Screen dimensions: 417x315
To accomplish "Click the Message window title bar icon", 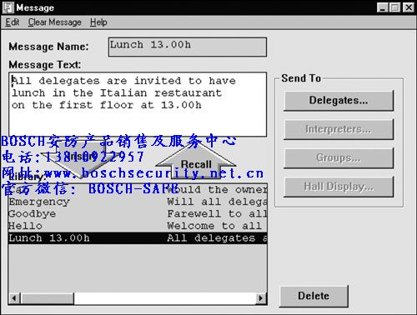I will point(8,7).
